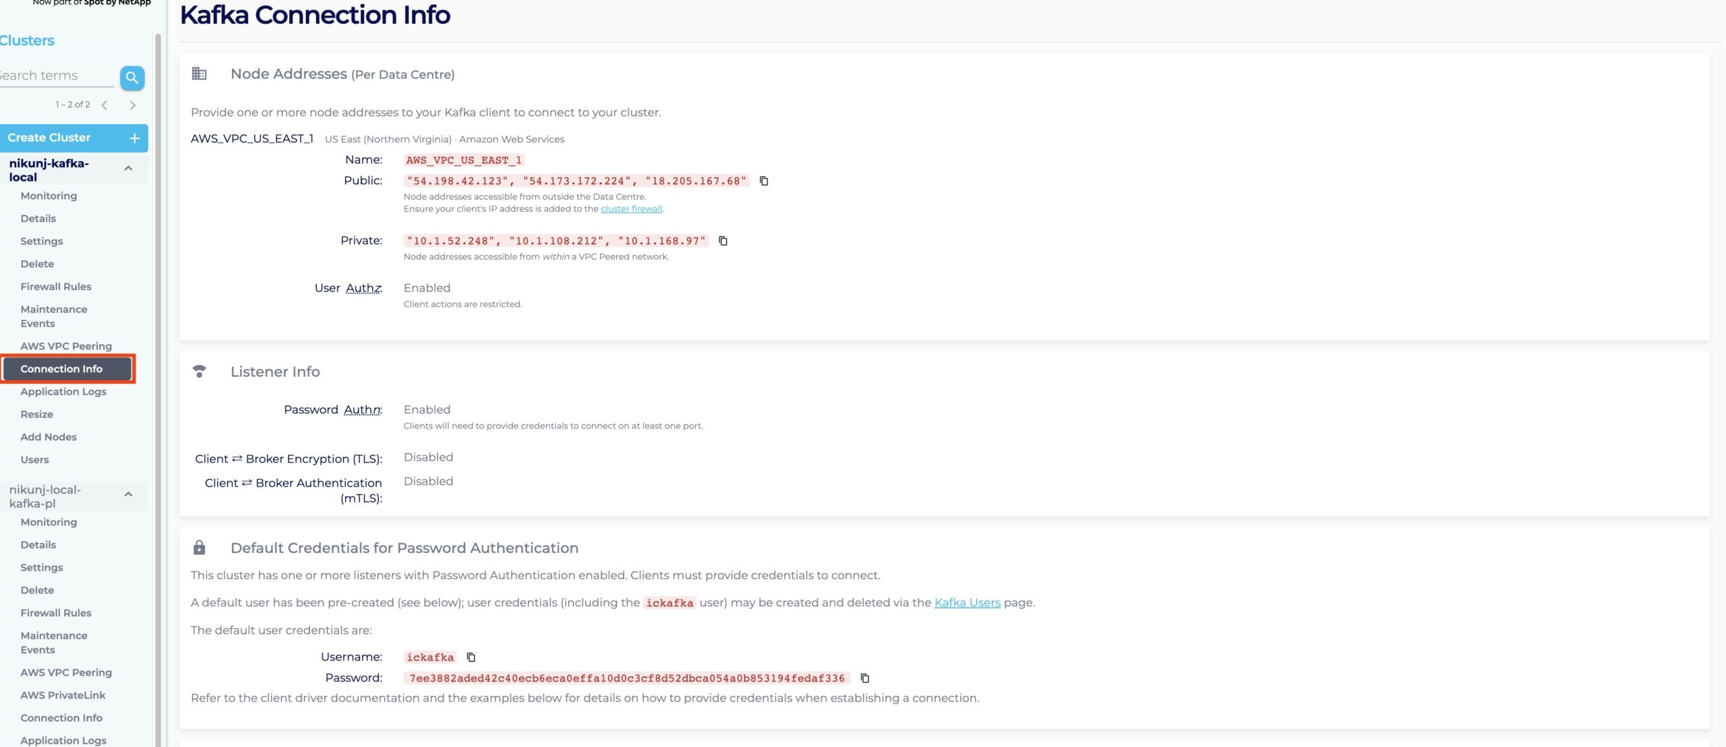
Task: Click the search magnifier icon button
Action: (132, 78)
